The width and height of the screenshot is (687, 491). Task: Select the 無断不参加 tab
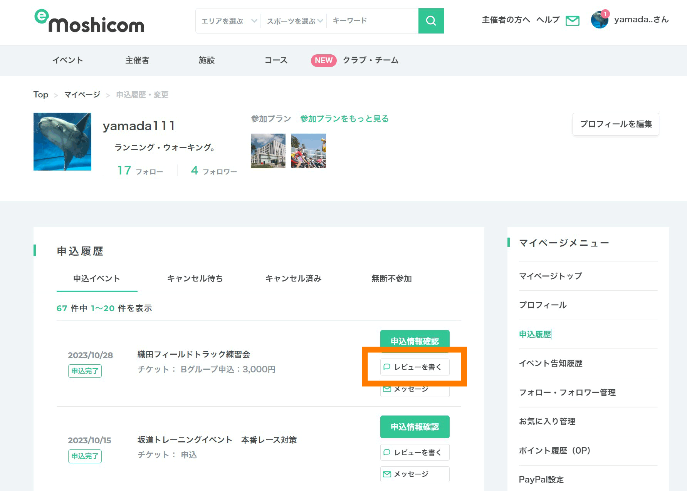click(x=391, y=278)
